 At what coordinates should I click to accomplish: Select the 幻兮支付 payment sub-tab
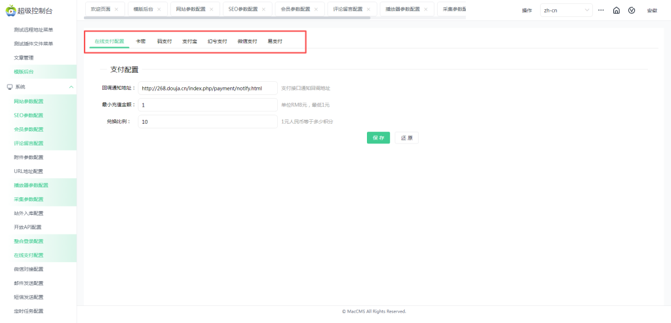pos(218,41)
